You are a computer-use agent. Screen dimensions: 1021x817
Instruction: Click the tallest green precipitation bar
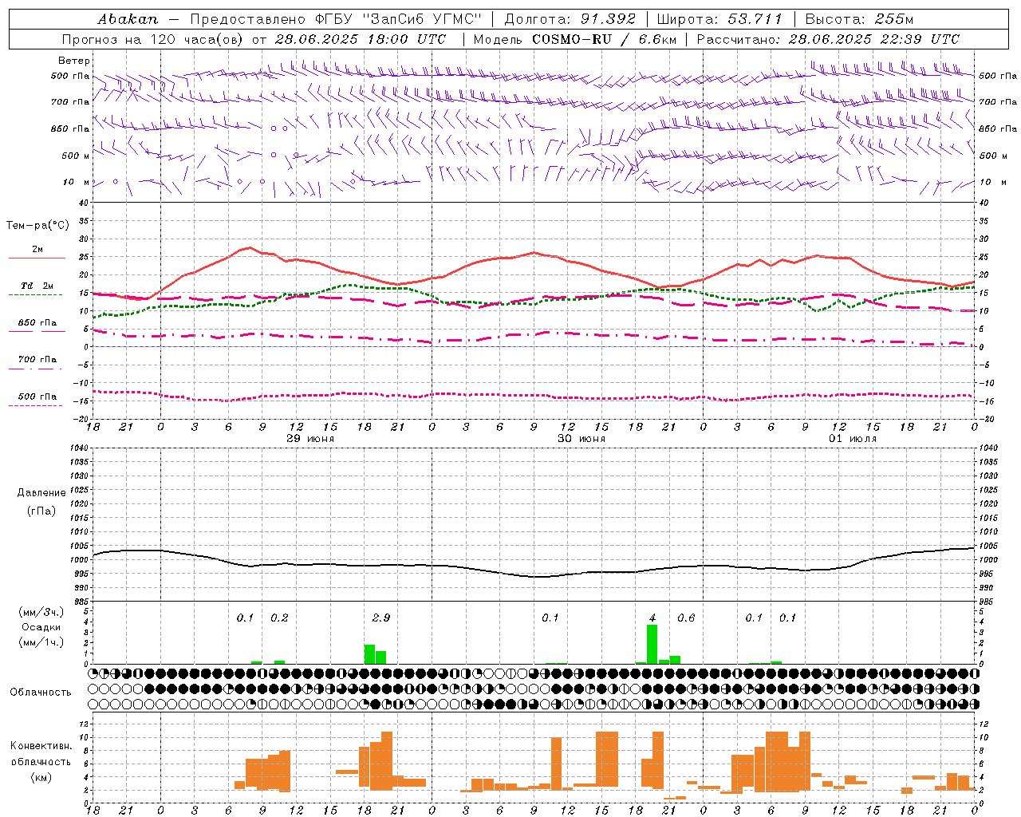[x=652, y=644]
